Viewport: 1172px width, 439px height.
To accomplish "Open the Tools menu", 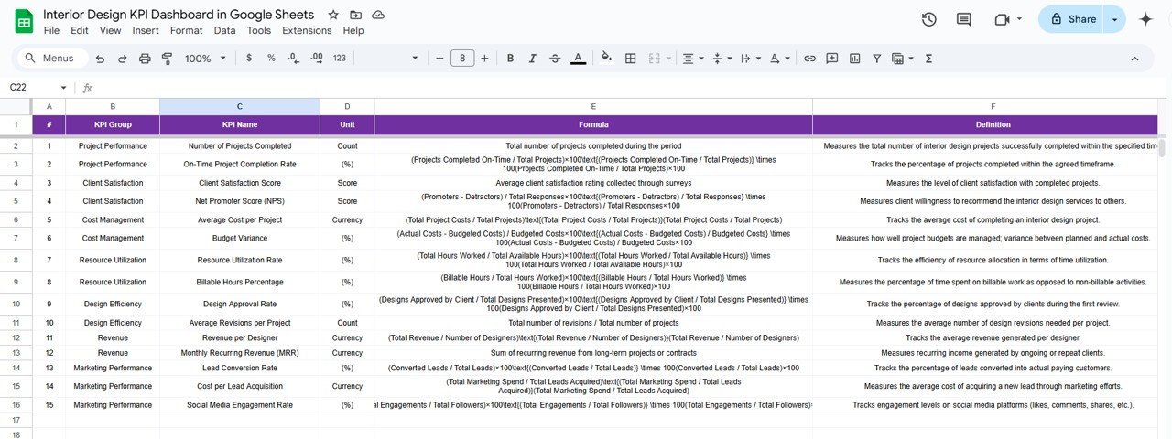I will click(259, 30).
